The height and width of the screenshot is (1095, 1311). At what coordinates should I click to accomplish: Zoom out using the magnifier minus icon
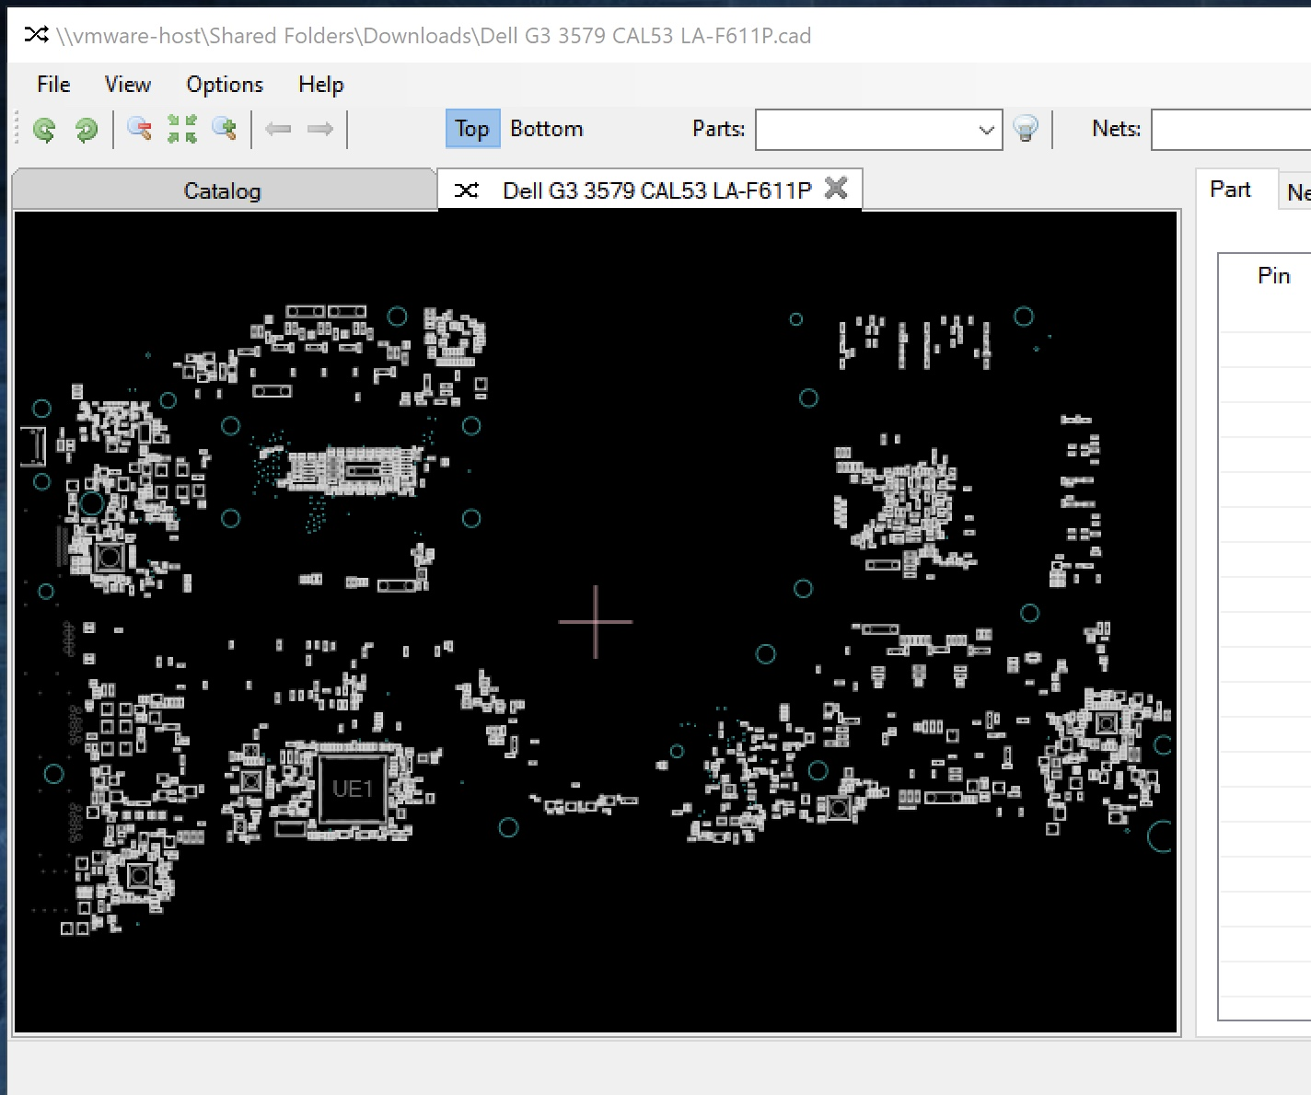tap(139, 129)
